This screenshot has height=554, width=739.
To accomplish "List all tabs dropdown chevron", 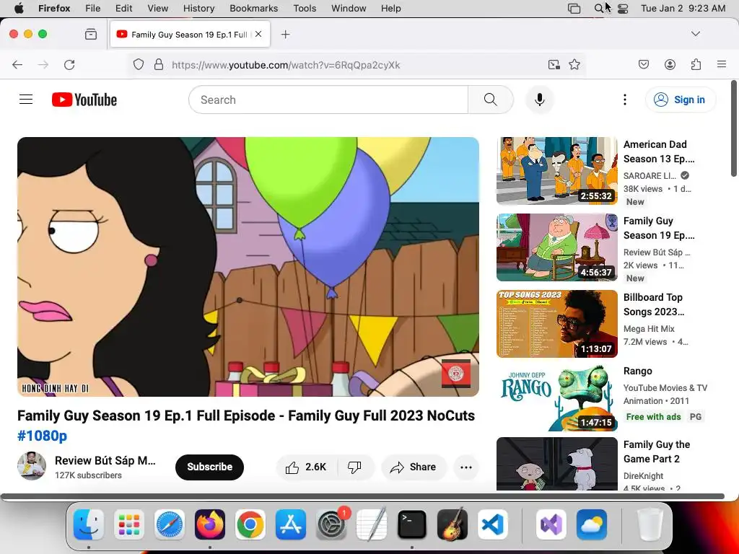I will [696, 34].
